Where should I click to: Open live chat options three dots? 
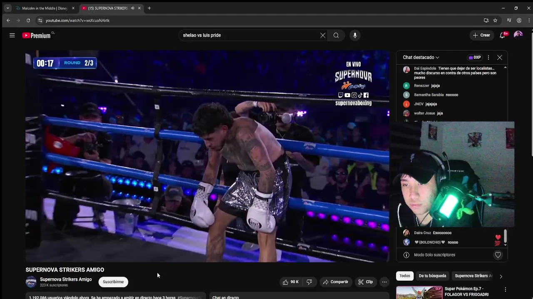488,57
